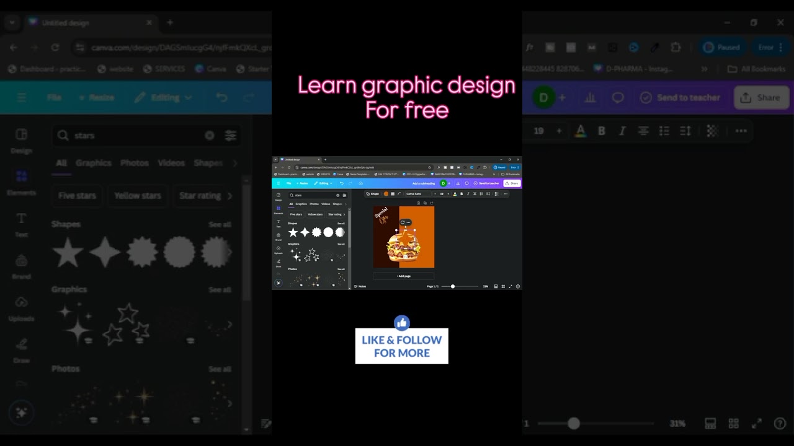The width and height of the screenshot is (794, 446).
Task: Click the Page 1 / 1 label in inset
Action: tap(432, 286)
